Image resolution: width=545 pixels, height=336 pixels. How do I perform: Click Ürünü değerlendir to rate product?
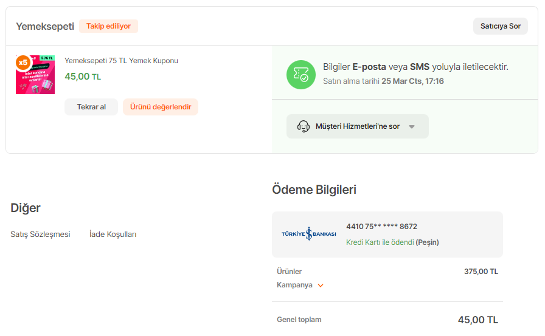pyautogui.click(x=161, y=107)
